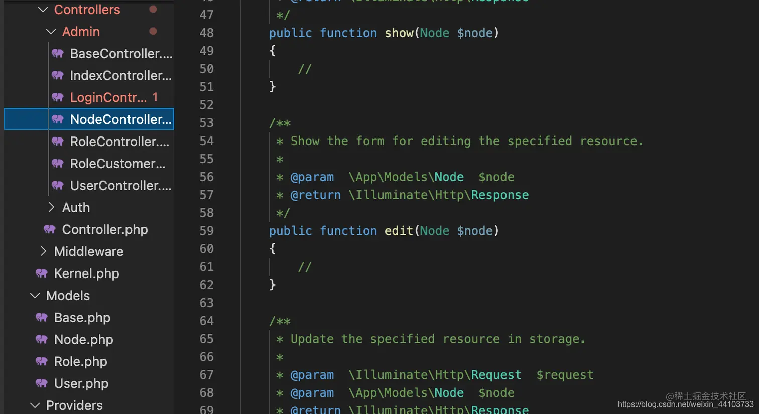Open RoleCustomer file in explorer
Screen dimensions: 759x414
(117, 164)
